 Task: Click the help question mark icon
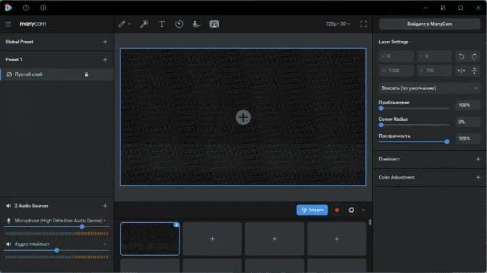click(26, 8)
